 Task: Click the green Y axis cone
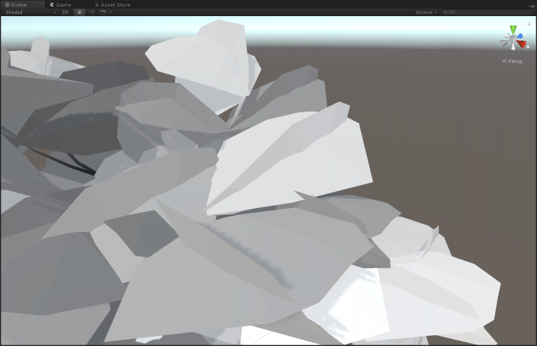point(514,30)
